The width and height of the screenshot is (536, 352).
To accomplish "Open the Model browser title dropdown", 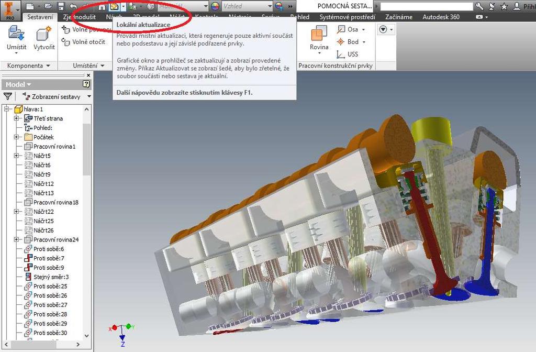I will click(x=18, y=84).
